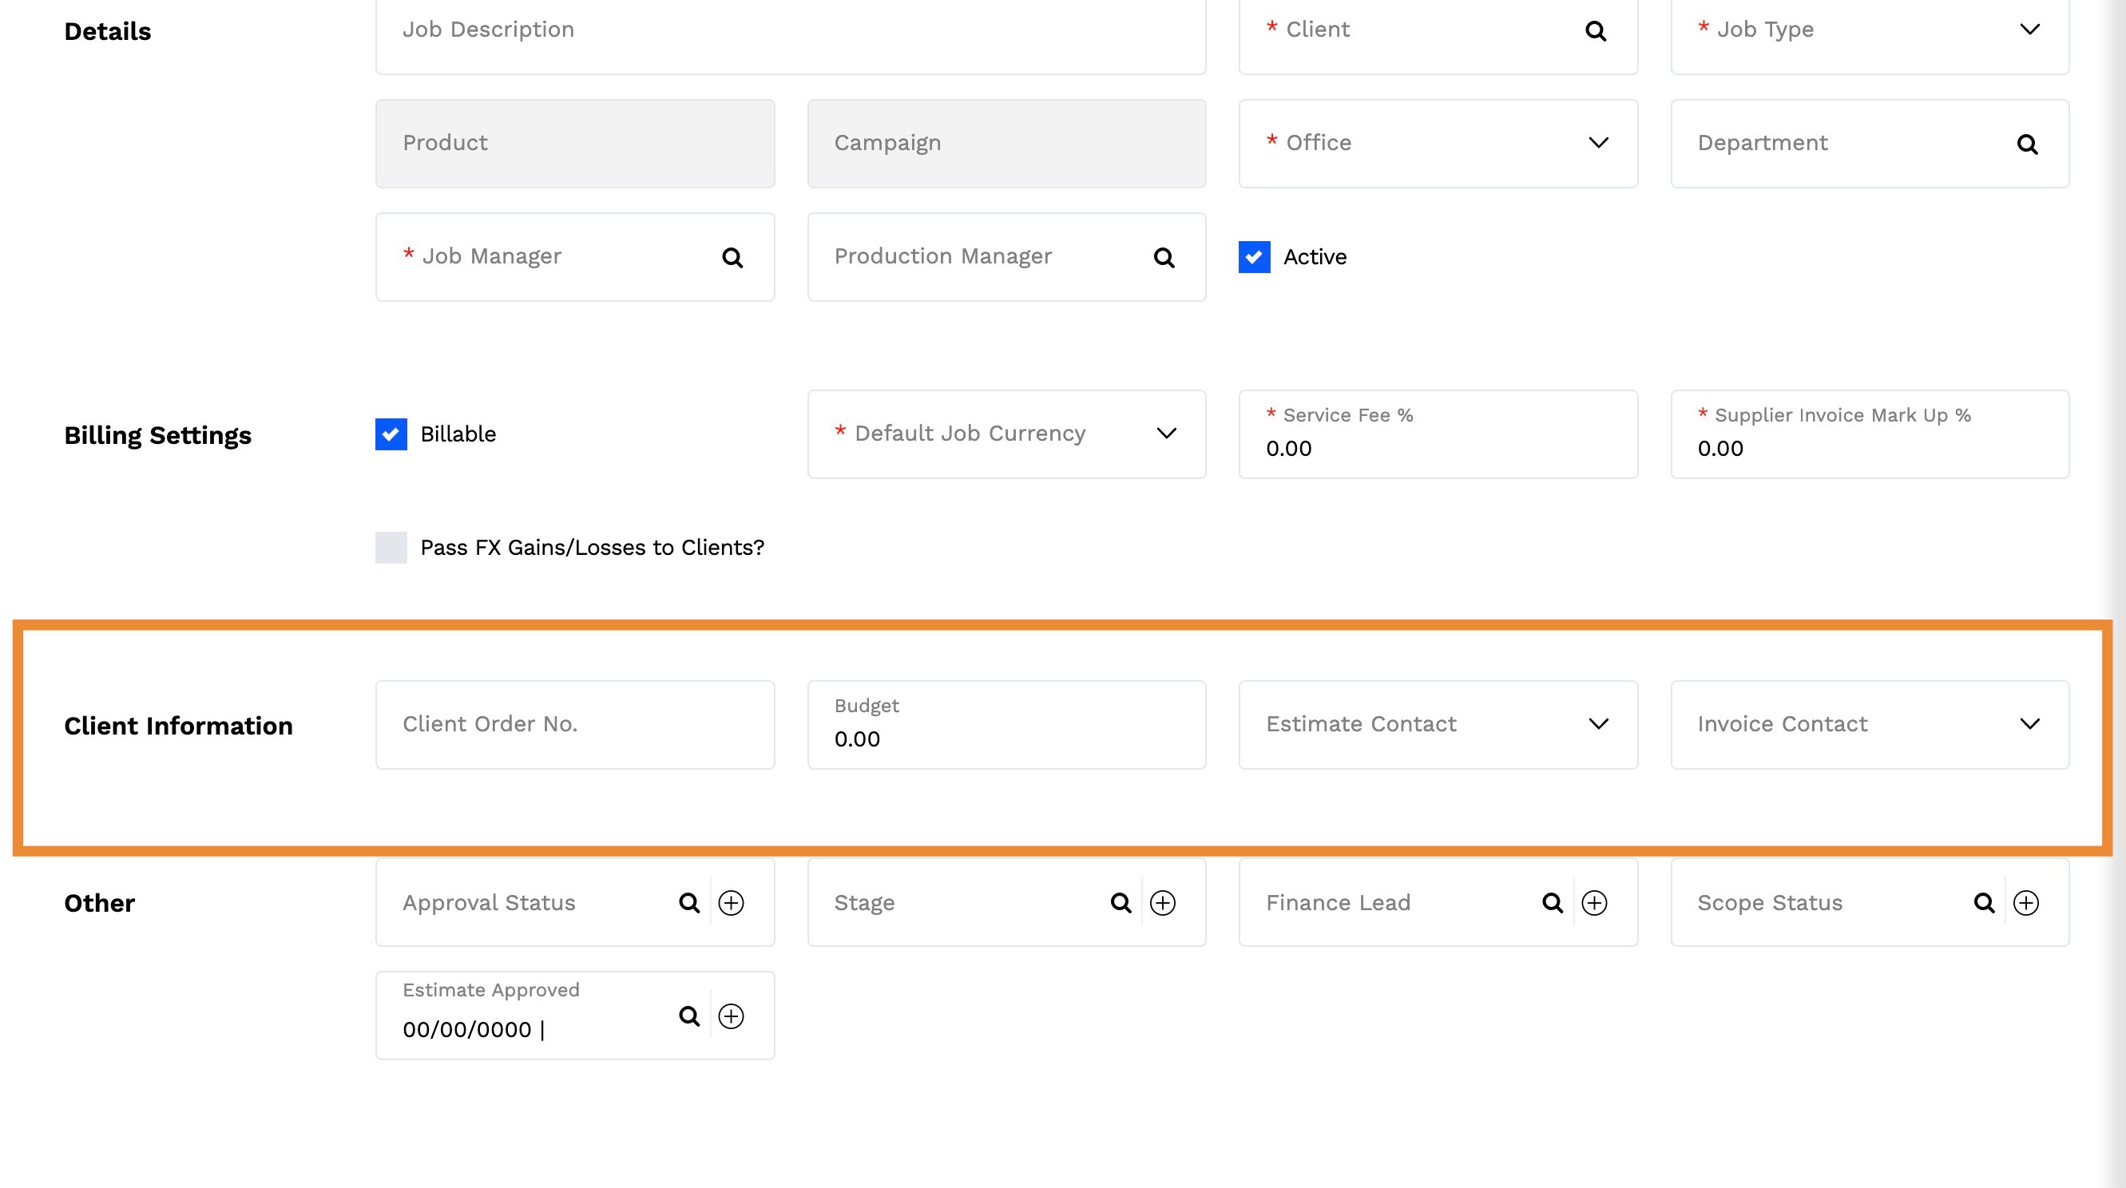This screenshot has width=2126, height=1188.
Task: Open Default Job Currency dropdown
Action: click(1166, 433)
